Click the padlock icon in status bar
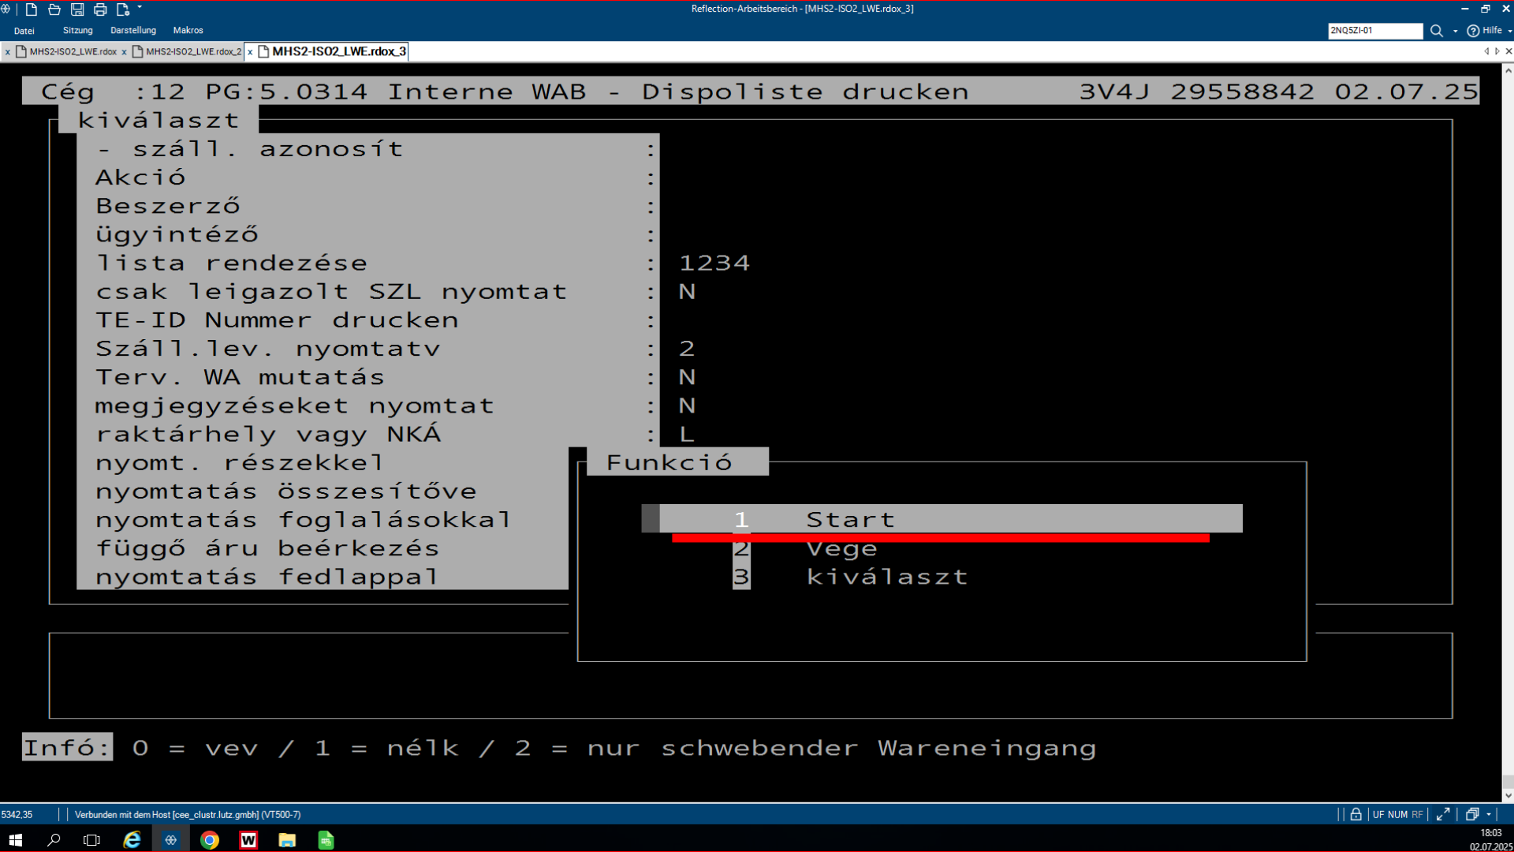This screenshot has width=1514, height=852. pyautogui.click(x=1356, y=814)
